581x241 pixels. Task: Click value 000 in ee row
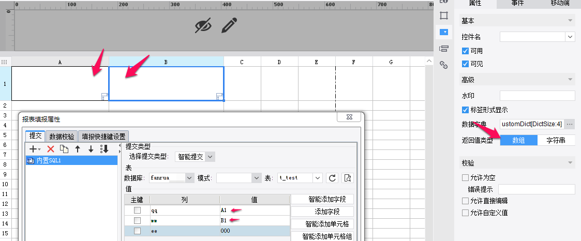(x=255, y=231)
